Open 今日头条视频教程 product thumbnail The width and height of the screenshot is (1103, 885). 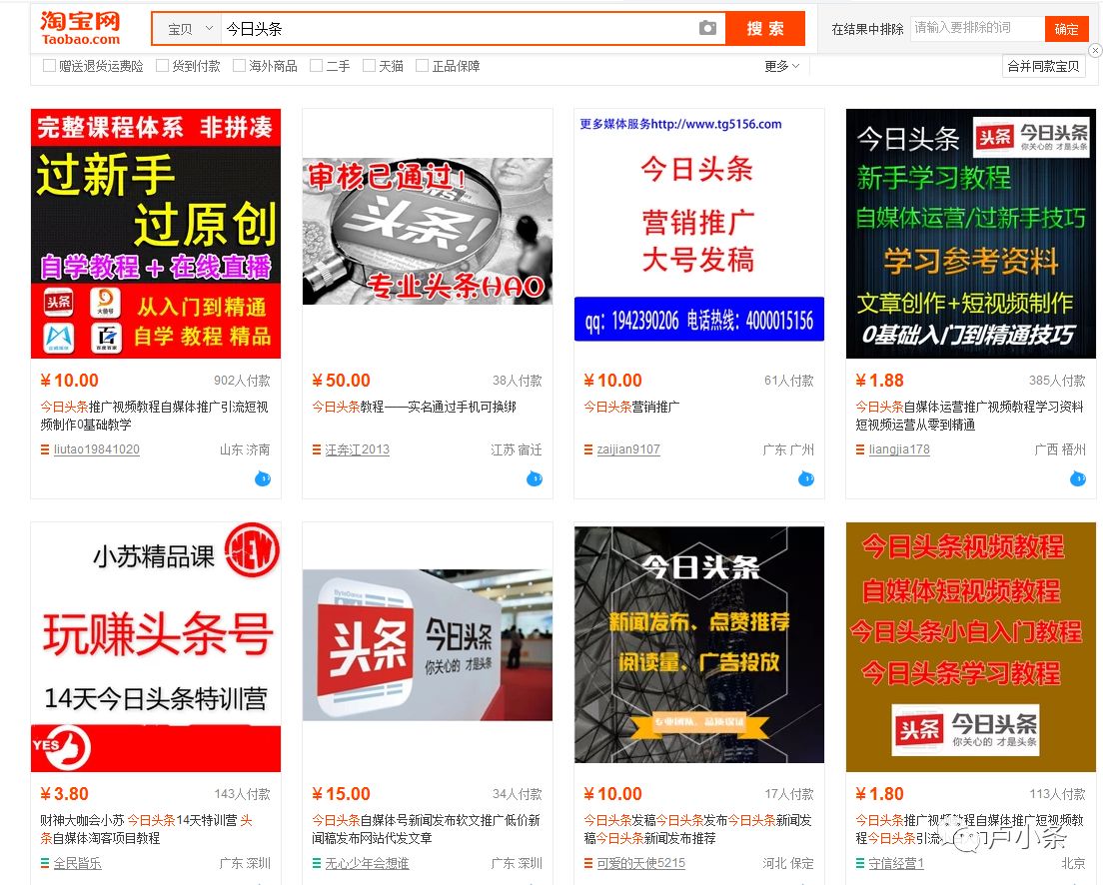pos(971,647)
